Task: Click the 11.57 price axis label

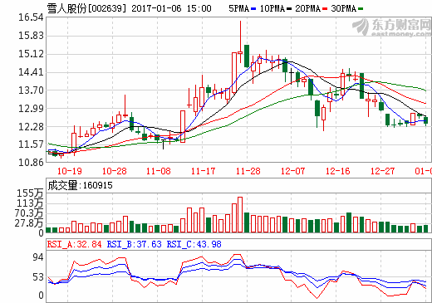Action: coord(31,144)
